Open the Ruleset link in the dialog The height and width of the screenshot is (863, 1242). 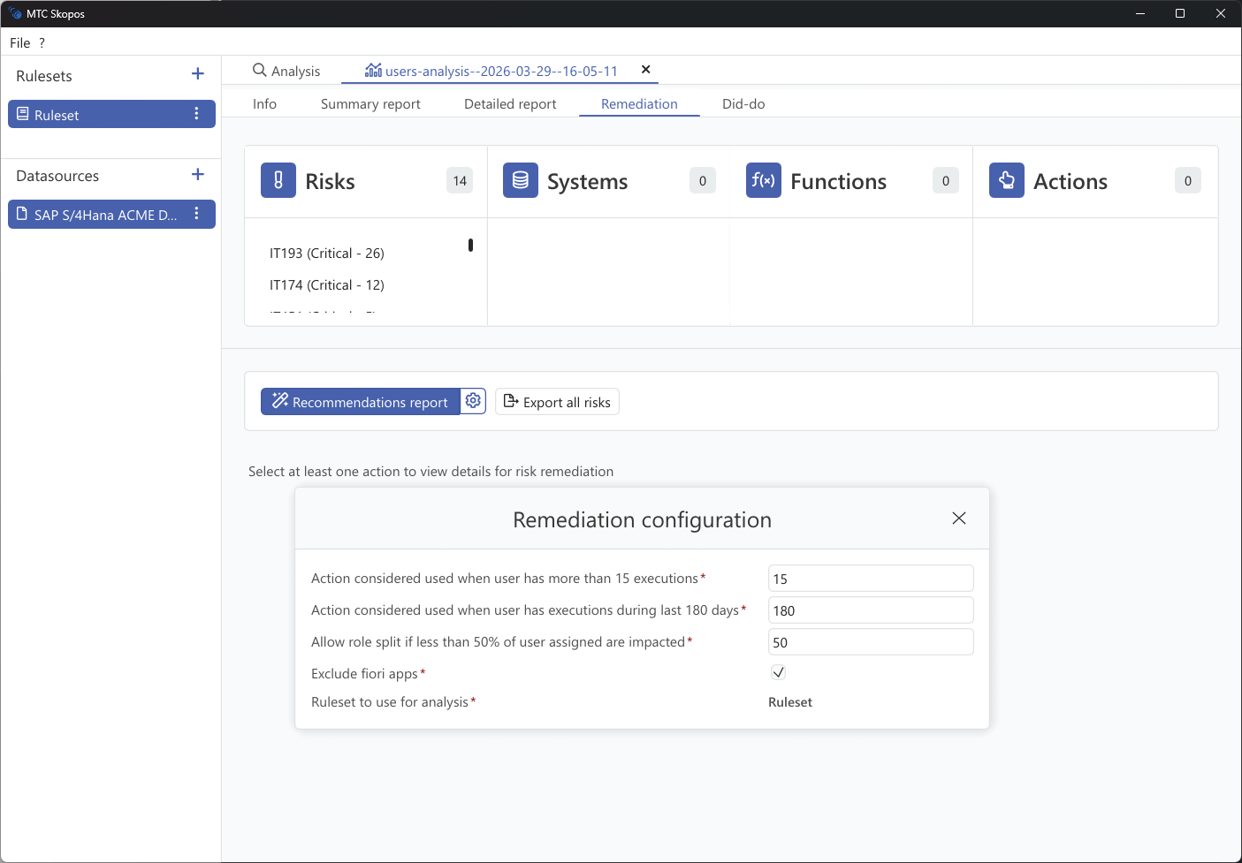789,701
